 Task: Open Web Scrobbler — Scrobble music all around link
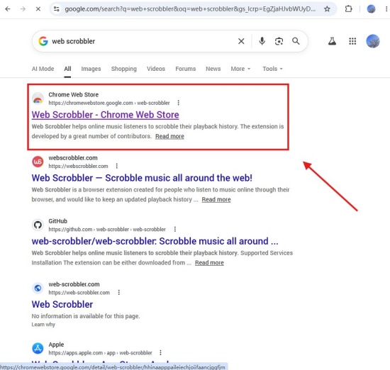[142, 178]
